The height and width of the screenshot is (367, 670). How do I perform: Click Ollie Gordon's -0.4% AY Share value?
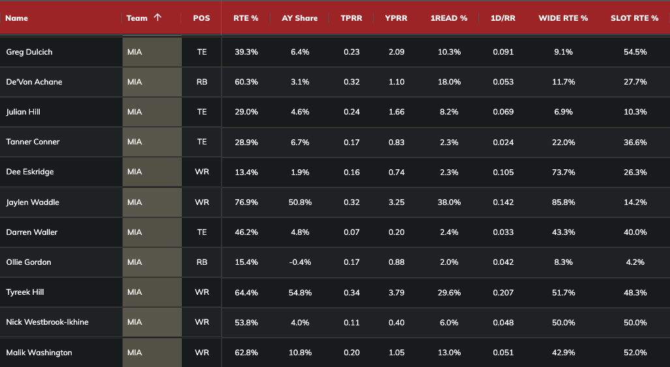pos(300,262)
